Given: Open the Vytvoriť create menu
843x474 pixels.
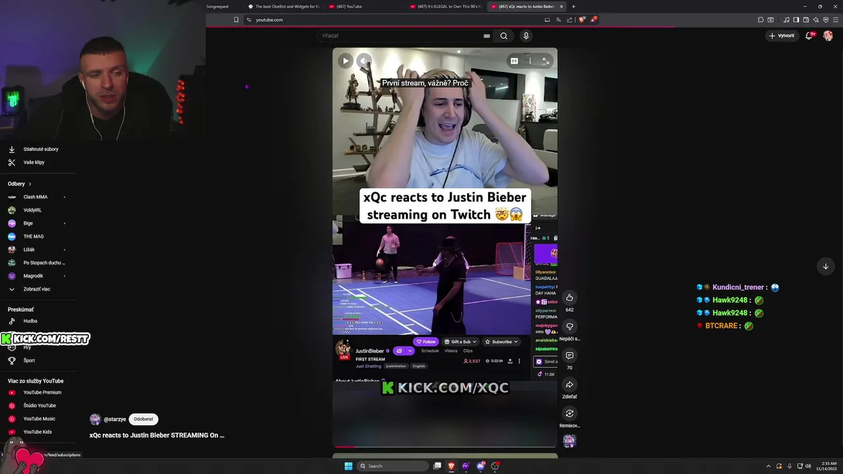Looking at the screenshot, I should (x=782, y=36).
